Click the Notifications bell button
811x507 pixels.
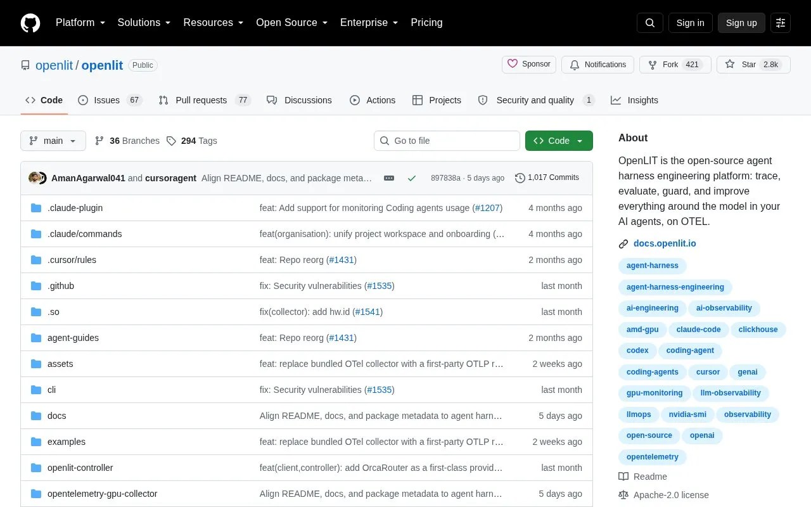(597, 65)
